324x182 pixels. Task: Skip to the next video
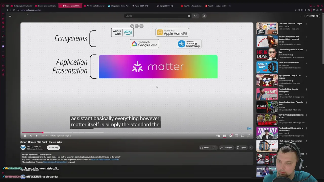(x=31, y=136)
